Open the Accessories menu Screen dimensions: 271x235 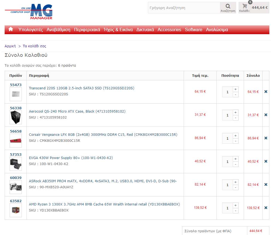pyautogui.click(x=169, y=30)
